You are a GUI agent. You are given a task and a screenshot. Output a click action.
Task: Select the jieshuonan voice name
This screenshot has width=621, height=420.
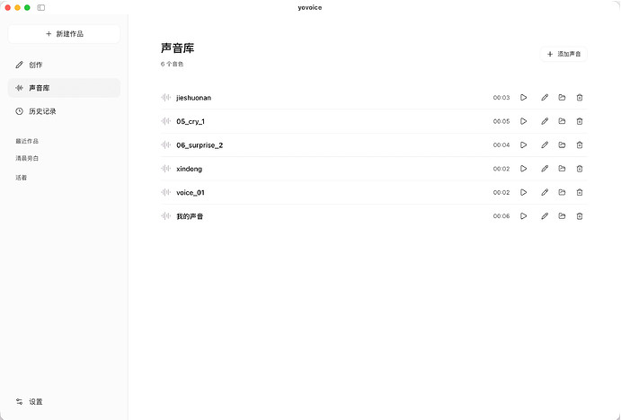(193, 98)
